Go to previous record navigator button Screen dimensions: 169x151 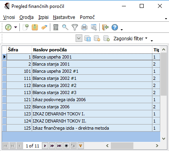pyautogui.click(x=20, y=146)
